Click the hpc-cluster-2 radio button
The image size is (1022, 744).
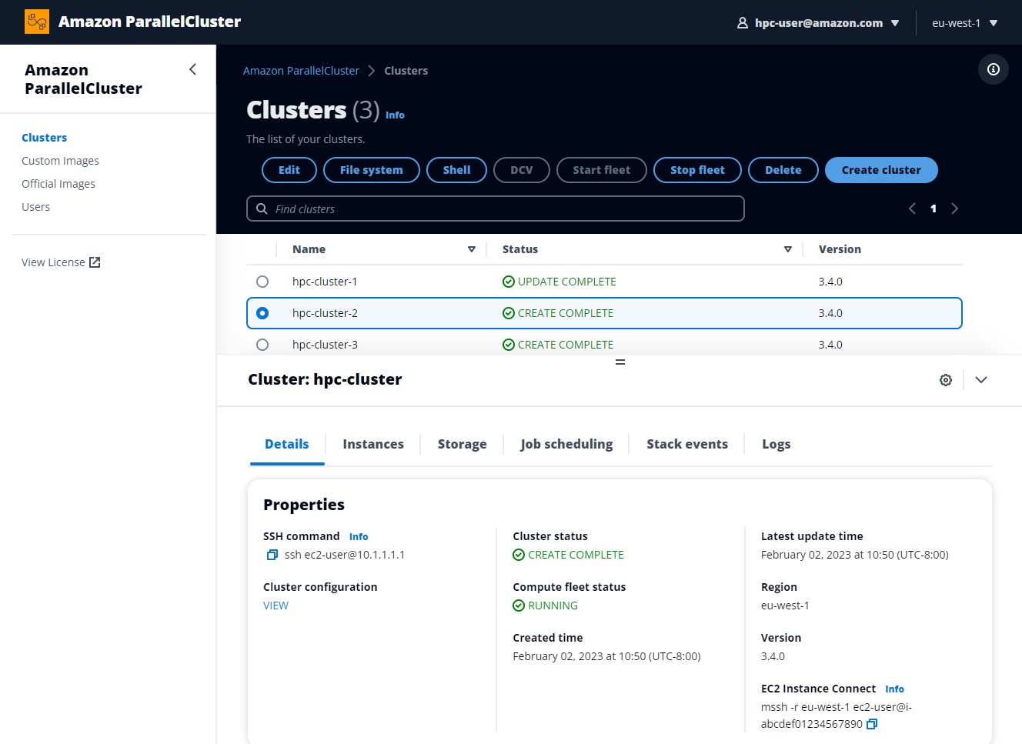coord(262,313)
